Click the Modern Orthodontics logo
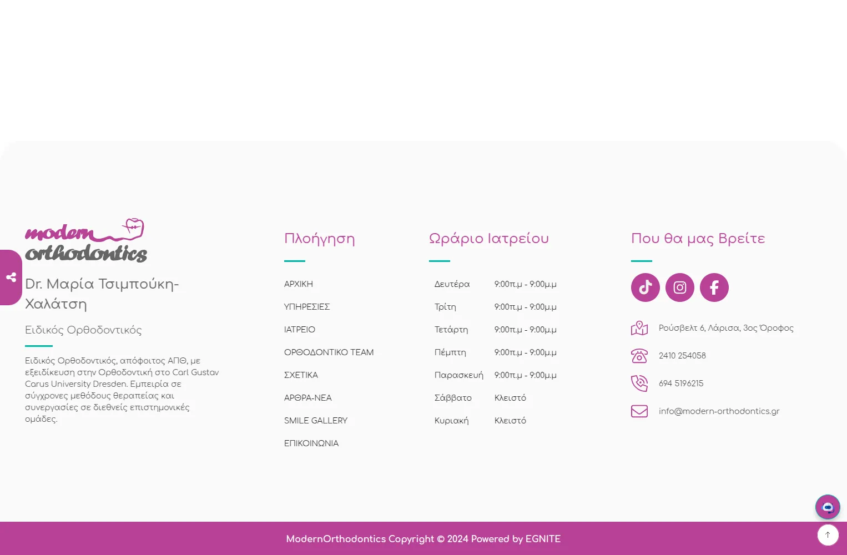Screen dimensions: 847x555 pyautogui.click(x=86, y=241)
